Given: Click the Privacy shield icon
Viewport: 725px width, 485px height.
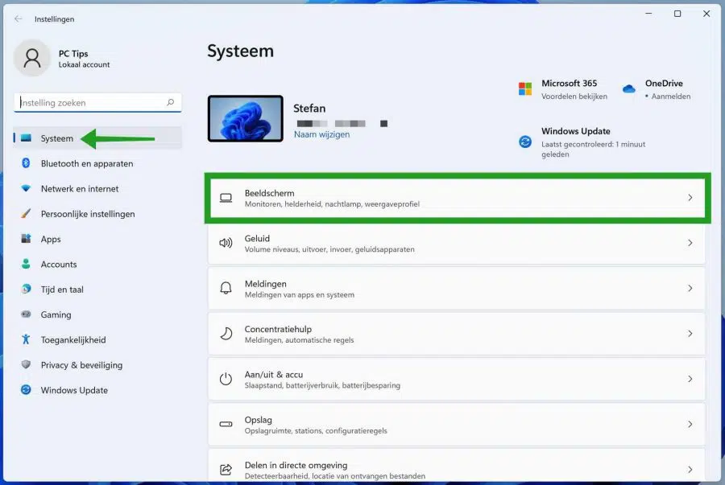Looking at the screenshot, I should [x=26, y=364].
